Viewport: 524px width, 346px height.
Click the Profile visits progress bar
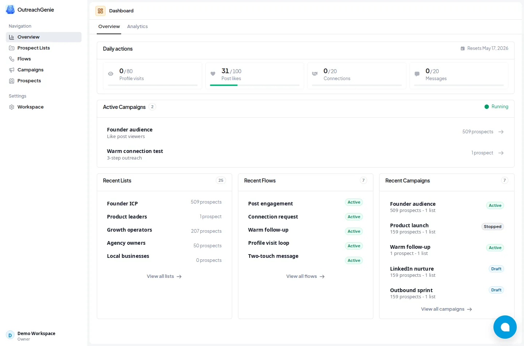[152, 85]
